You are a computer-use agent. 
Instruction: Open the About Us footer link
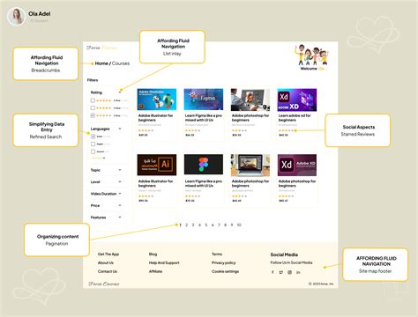point(106,262)
